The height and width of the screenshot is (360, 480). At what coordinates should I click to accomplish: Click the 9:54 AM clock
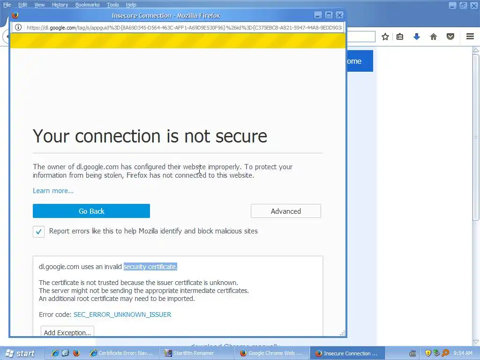coord(463,353)
